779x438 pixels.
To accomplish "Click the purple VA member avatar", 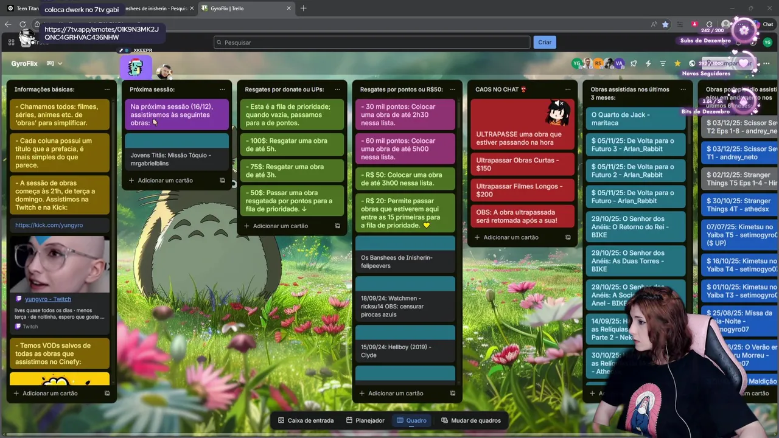I will coord(619,63).
